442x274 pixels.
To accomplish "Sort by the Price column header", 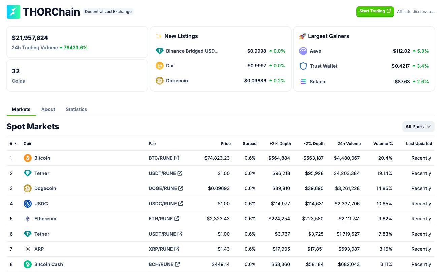I will pos(226,144).
